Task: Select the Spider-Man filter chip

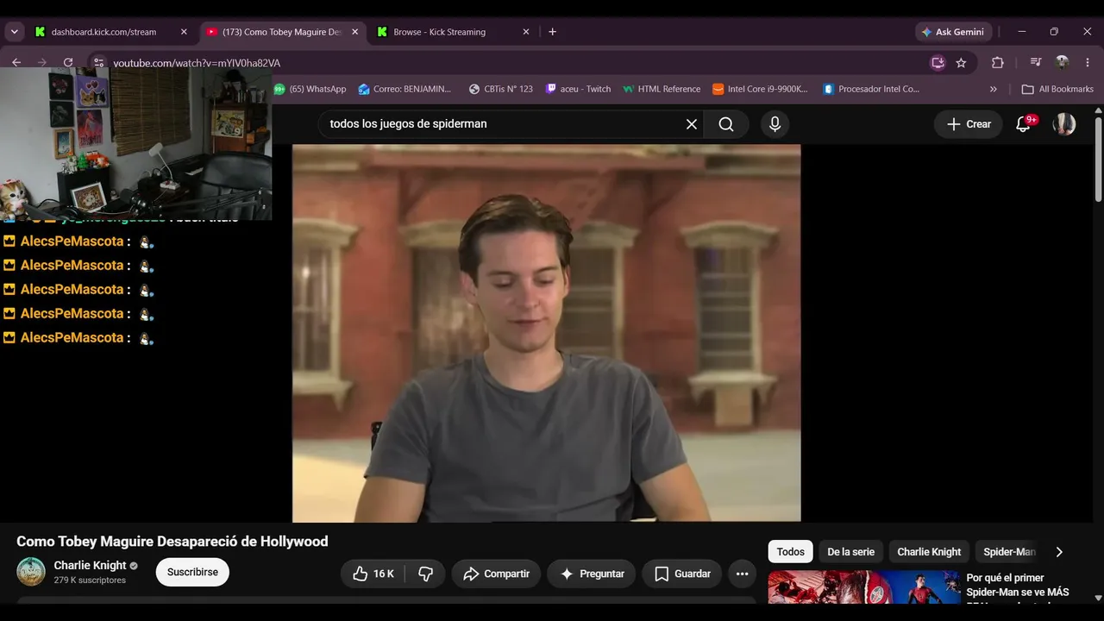Action: [x=1008, y=552]
